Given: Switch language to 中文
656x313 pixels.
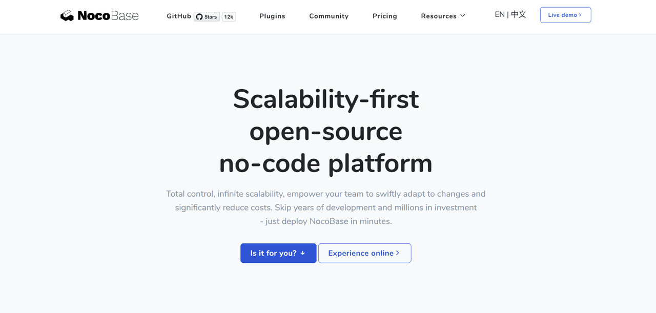Looking at the screenshot, I should 519,14.
